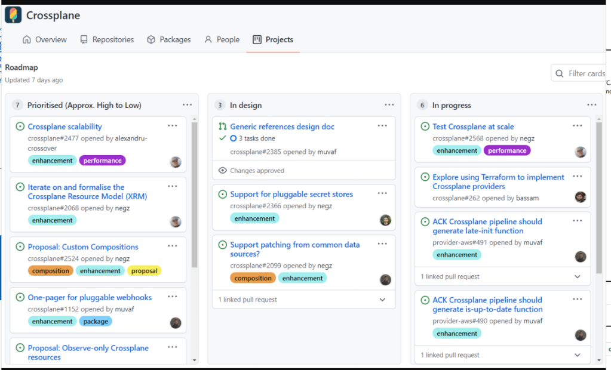Open card menu for Crossplane Resource Model card
Screen dimensions: 611x370
[173, 186]
